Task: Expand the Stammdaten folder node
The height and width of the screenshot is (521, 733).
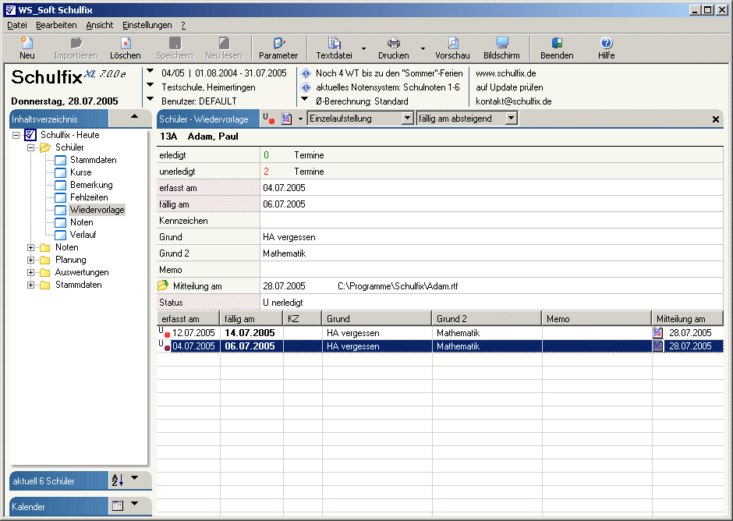Action: 31,285
